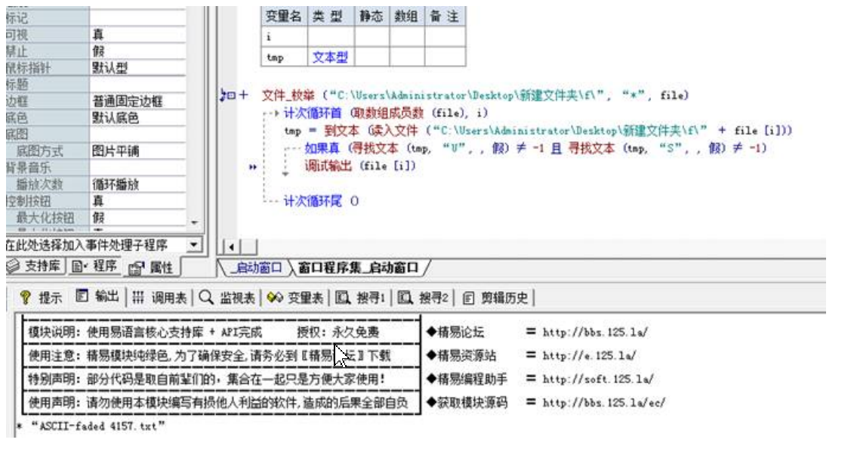
Task: Open the event handler subroutine dropdown
Action: click(194, 245)
